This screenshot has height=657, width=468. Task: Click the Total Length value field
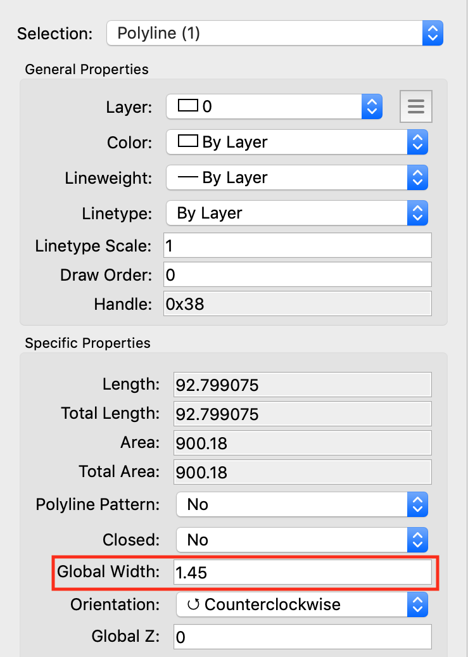pyautogui.click(x=302, y=414)
